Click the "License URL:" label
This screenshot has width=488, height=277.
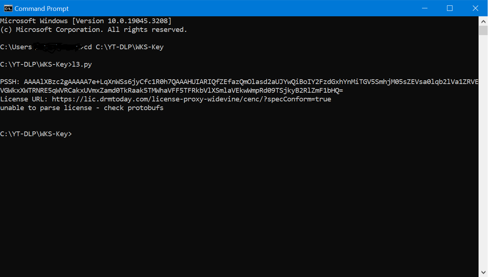[24, 99]
